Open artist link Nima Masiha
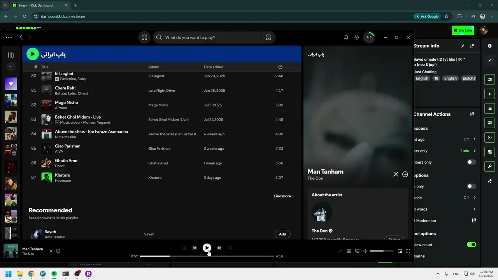The height and width of the screenshot is (280, 498). [65, 137]
